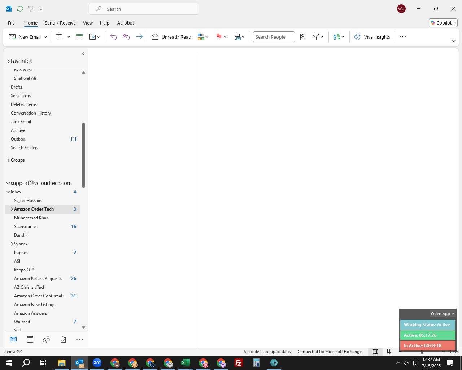Collapse the support@vcloudtech.com account
Screen dimensions: 462x370
(x=8, y=183)
